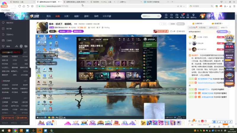Screen dimensions: 237x133
Task: Select DOTA2 category in sidebar
Action: coord(25,56)
